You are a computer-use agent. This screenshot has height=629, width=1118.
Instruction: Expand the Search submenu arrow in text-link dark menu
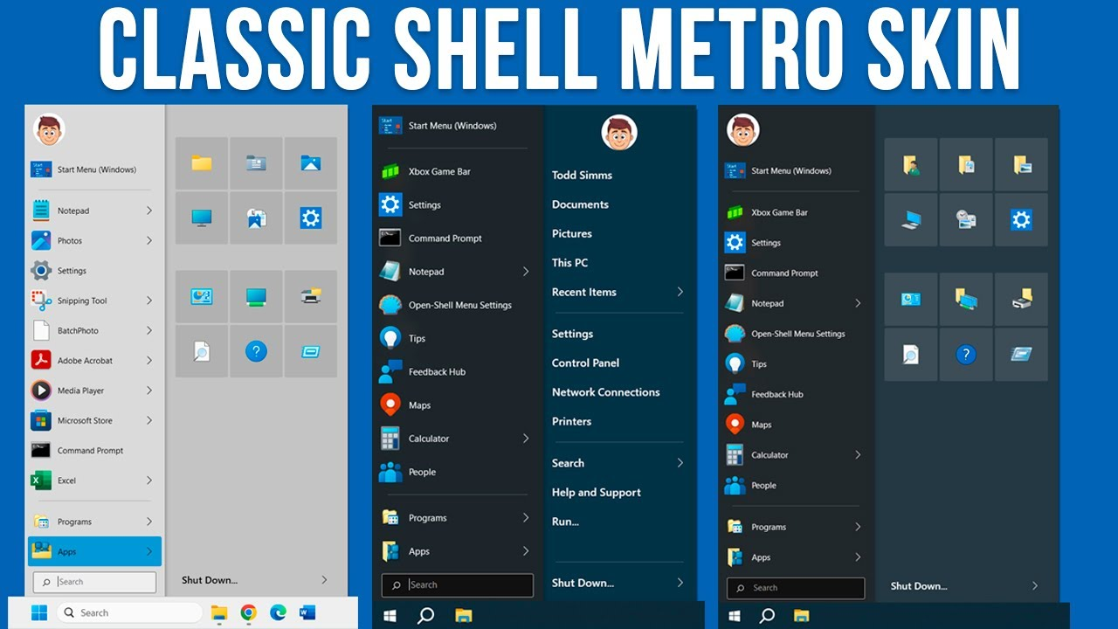[x=680, y=463]
